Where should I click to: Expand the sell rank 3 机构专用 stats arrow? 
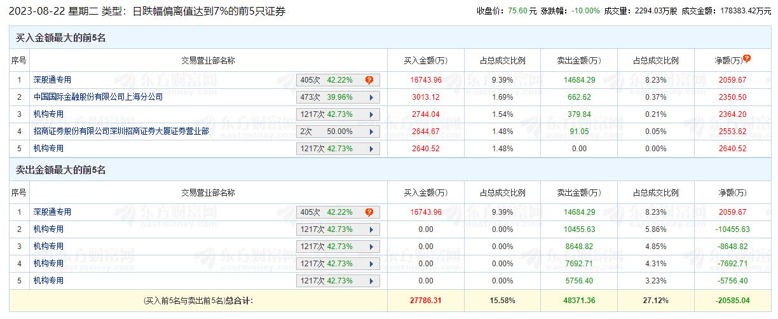(370, 247)
